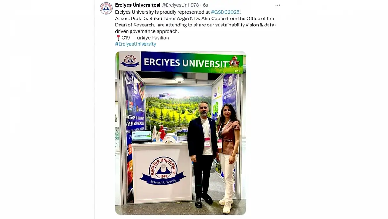
Task: Open the @ErciyesUni1978 handle
Action: [180, 5]
